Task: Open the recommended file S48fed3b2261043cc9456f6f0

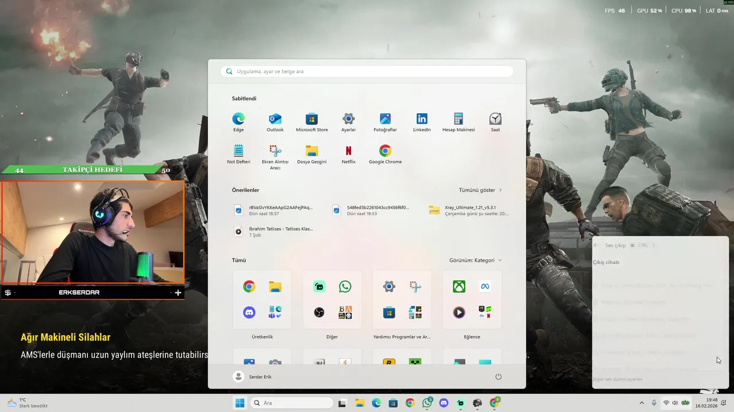Action: 371,210
